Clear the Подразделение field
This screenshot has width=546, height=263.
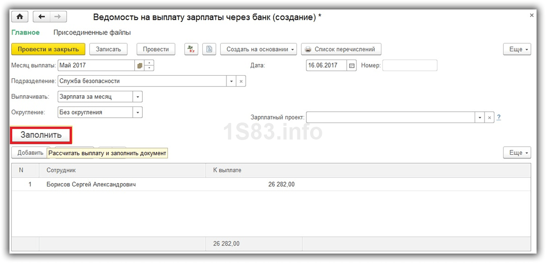[241, 81]
